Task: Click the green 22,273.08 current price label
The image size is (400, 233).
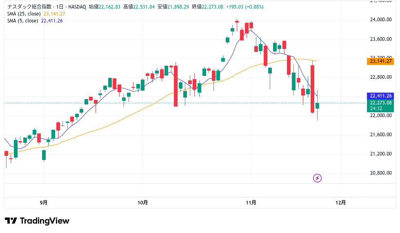Action: (380, 103)
